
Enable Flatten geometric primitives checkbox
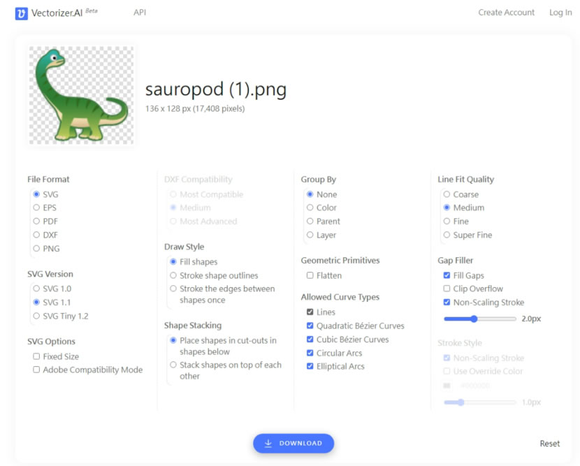[x=310, y=275]
